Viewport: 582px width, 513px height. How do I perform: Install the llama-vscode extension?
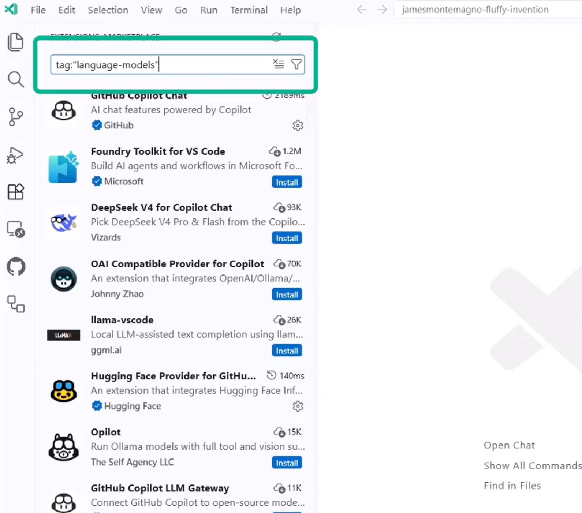point(287,351)
